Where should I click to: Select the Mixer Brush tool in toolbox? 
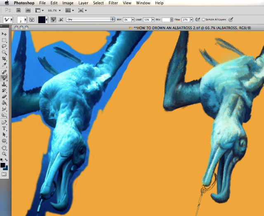tap(4, 78)
